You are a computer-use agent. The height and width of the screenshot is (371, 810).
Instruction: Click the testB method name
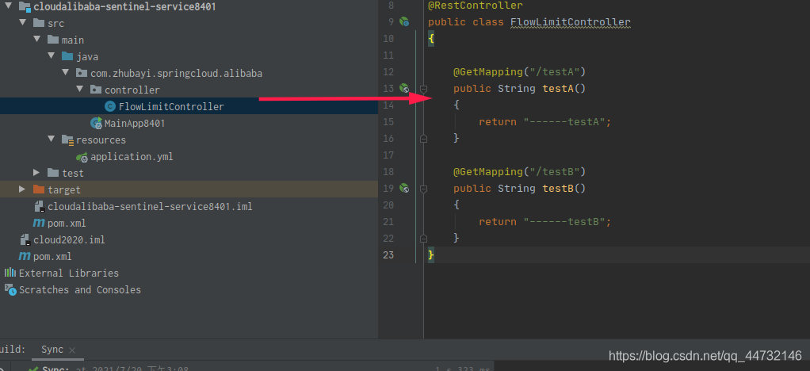(558, 188)
